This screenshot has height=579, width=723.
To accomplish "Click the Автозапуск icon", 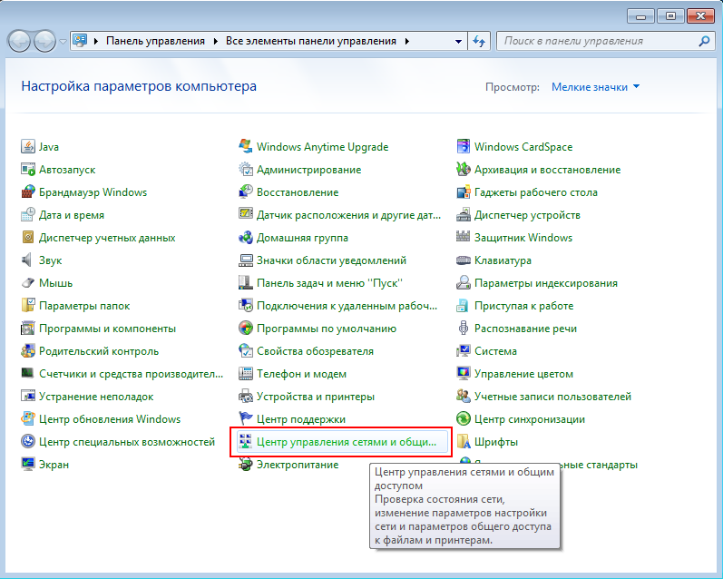I will pyautogui.click(x=27, y=170).
